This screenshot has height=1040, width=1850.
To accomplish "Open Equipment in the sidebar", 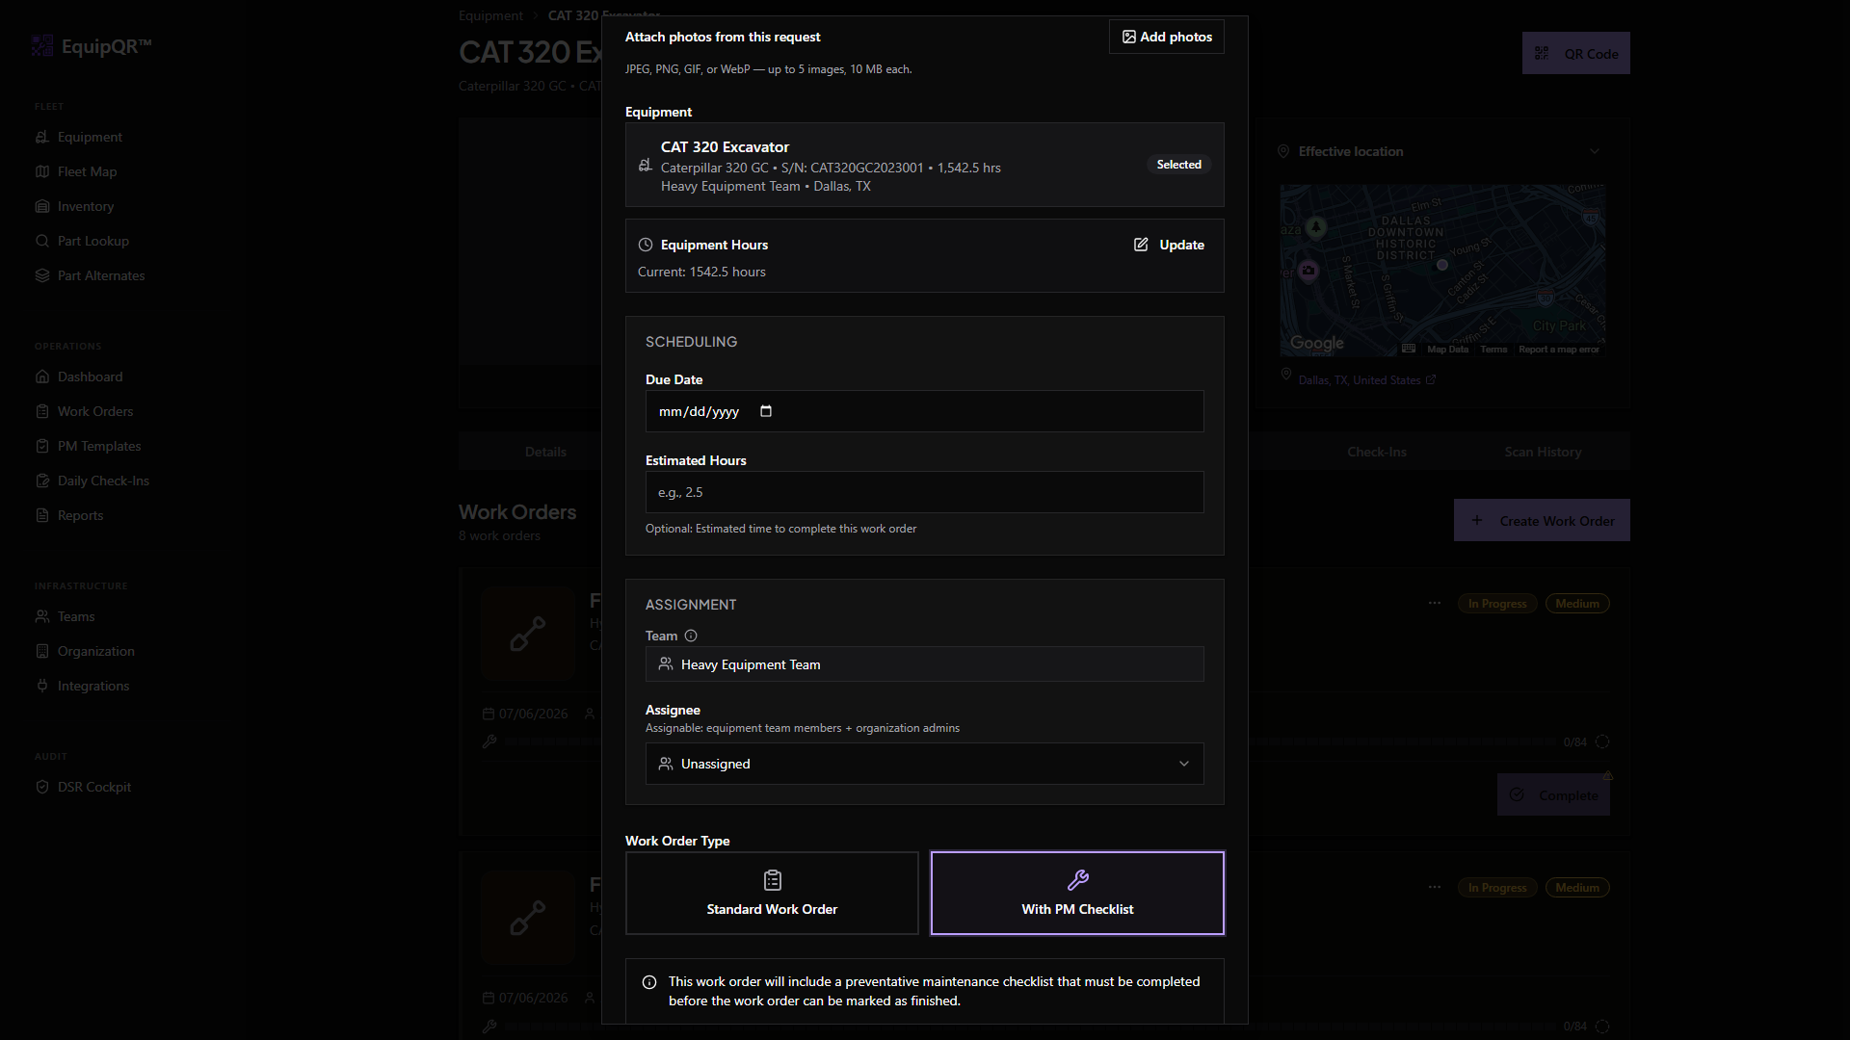I will (90, 137).
